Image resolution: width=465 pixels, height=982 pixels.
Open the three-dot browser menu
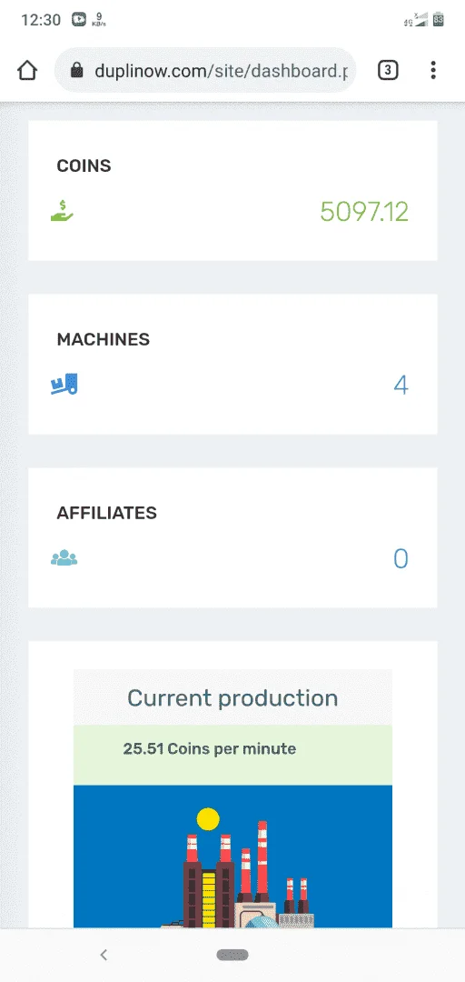tap(433, 70)
